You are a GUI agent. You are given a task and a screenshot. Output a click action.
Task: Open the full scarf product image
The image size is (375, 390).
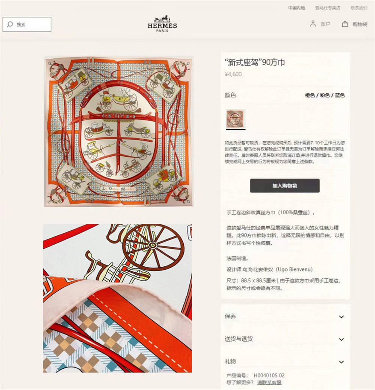tap(118, 131)
